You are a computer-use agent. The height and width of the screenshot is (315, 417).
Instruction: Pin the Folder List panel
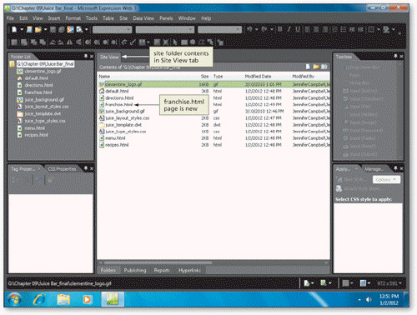[x=86, y=56]
